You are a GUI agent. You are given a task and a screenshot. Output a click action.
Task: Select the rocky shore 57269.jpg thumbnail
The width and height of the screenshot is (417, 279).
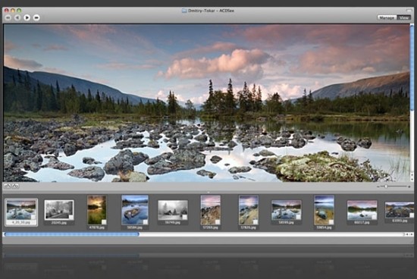point(211,210)
